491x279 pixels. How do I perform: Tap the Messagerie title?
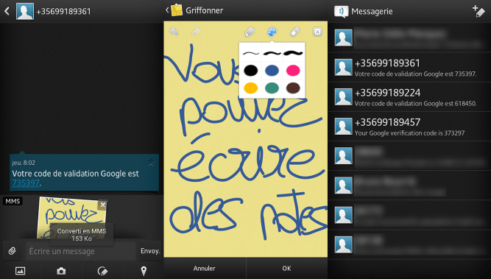[372, 11]
